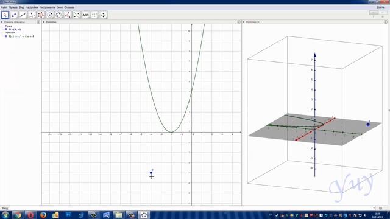Click the blue point in 3D view
Image resolution: width=390 pixels, height=219 pixels.
[368, 124]
